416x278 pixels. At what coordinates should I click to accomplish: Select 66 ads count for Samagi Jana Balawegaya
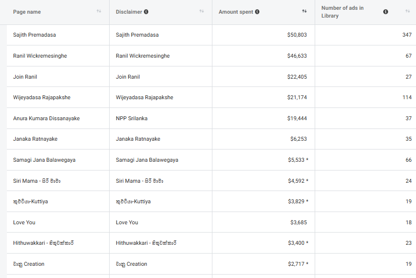pos(409,160)
